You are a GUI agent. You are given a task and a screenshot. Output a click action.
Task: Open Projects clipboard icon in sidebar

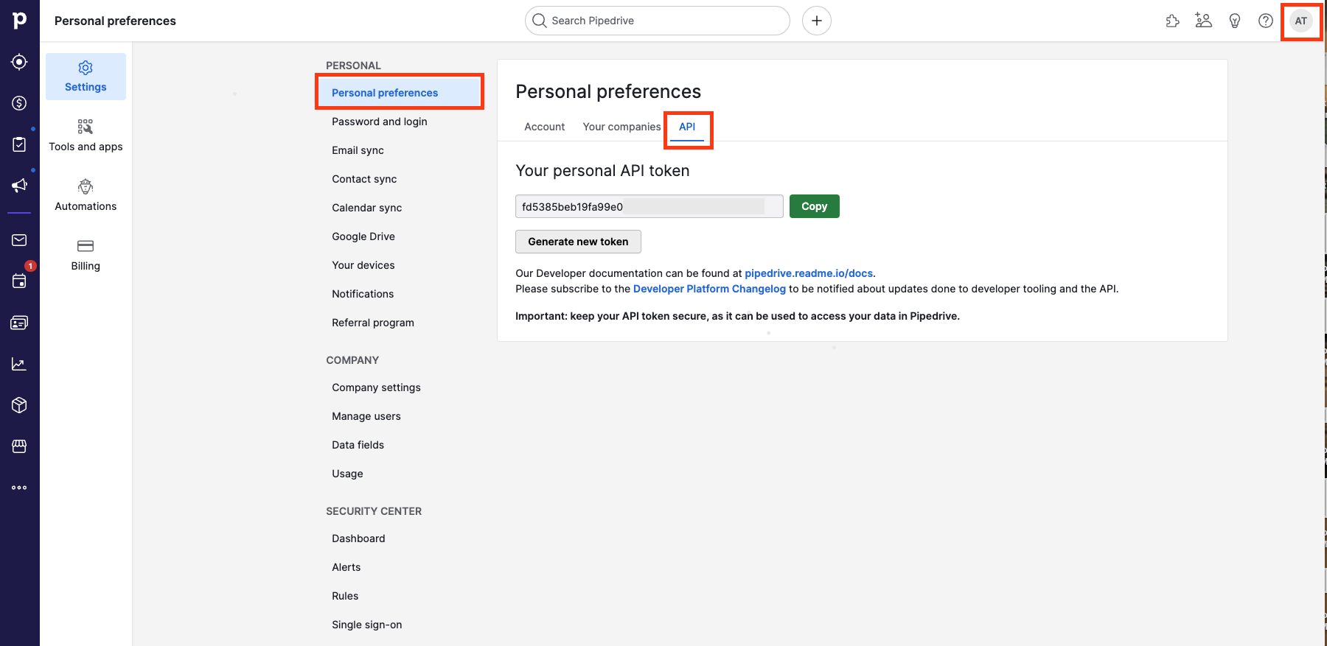(x=20, y=144)
